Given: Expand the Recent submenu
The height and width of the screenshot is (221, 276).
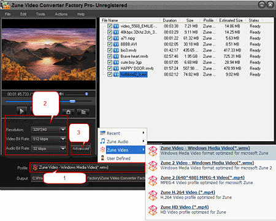Looking at the screenshot, I should 144,133.
